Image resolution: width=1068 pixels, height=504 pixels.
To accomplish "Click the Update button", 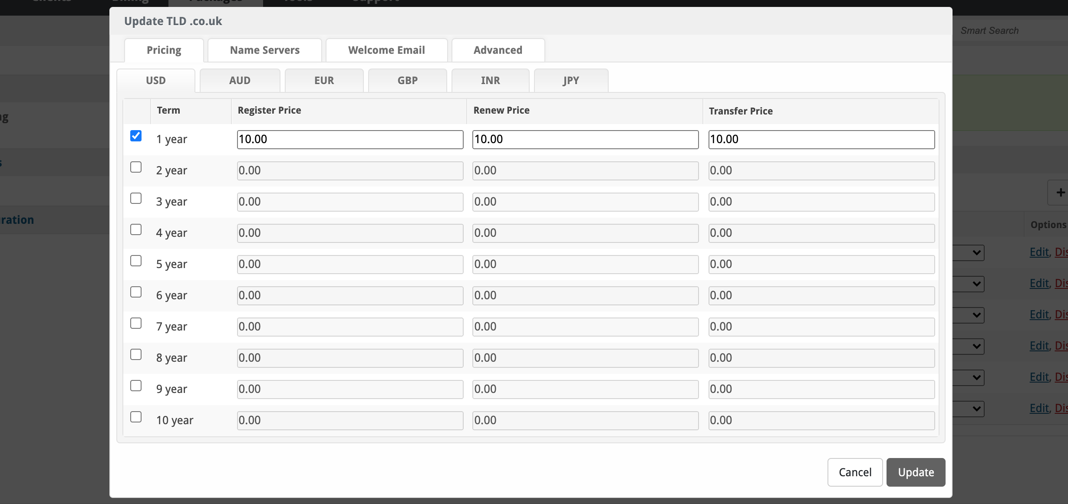I will click(x=916, y=472).
